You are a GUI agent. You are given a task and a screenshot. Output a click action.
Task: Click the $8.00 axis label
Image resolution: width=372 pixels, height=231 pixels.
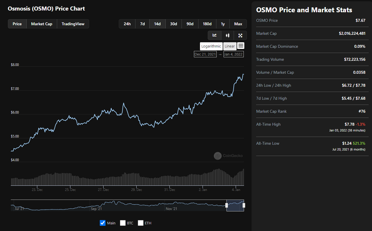coord(15,65)
